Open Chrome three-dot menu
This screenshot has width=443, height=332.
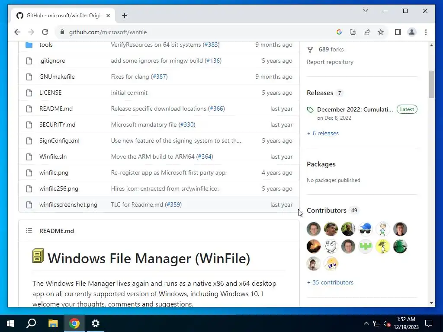click(426, 32)
